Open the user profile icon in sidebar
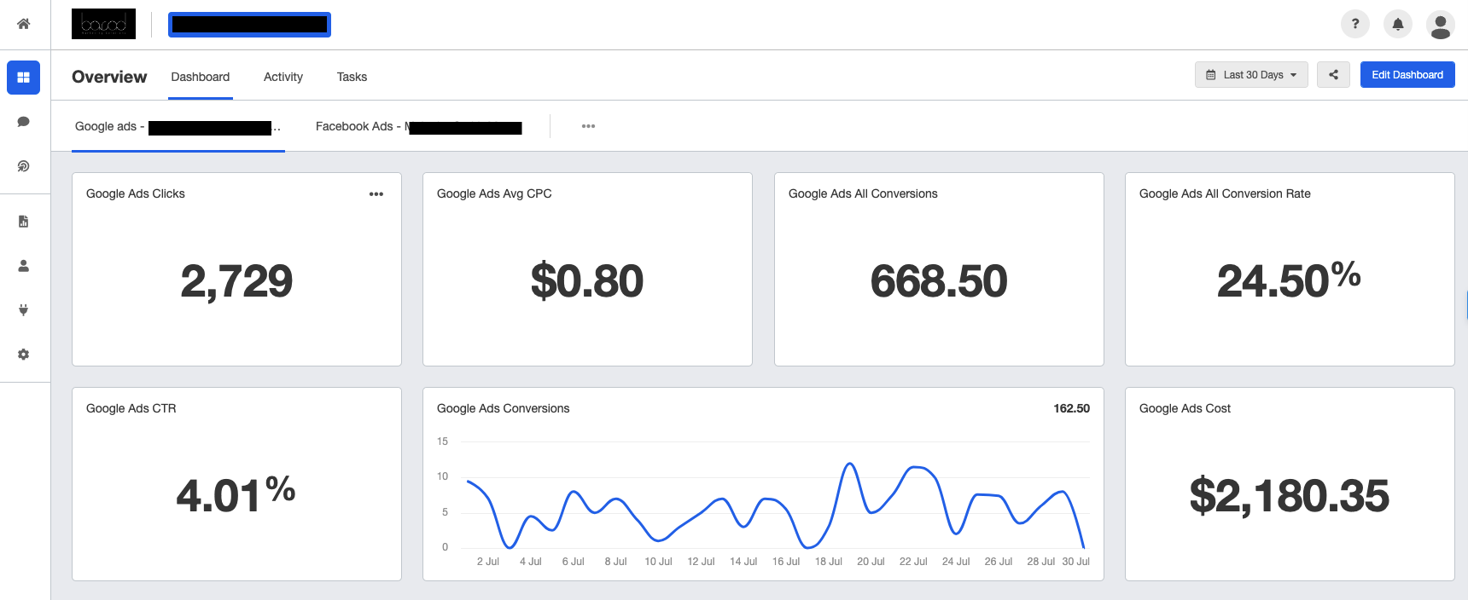The image size is (1468, 600). [x=24, y=266]
